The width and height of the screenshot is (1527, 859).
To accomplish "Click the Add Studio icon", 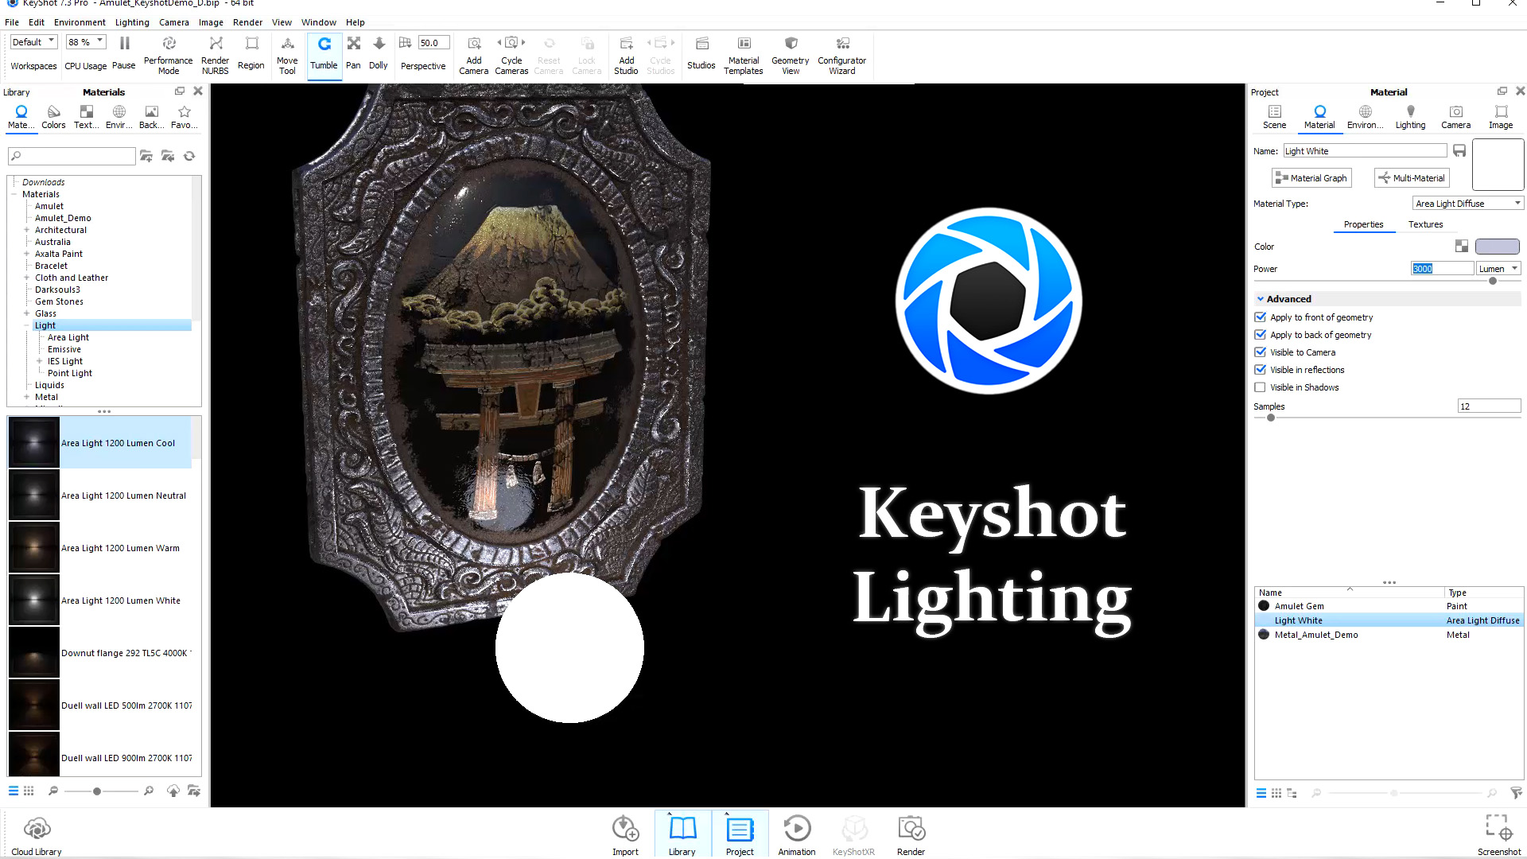I will (x=626, y=44).
